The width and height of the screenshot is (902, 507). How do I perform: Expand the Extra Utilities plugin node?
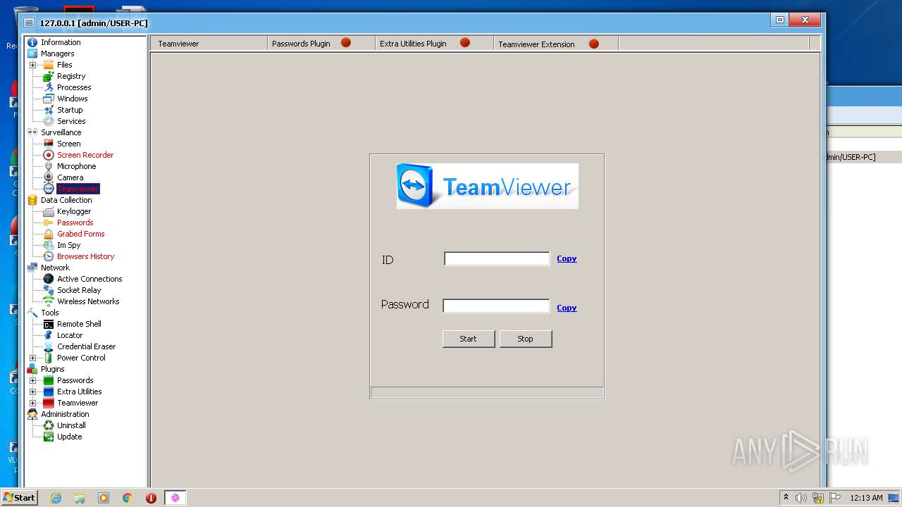coord(32,392)
